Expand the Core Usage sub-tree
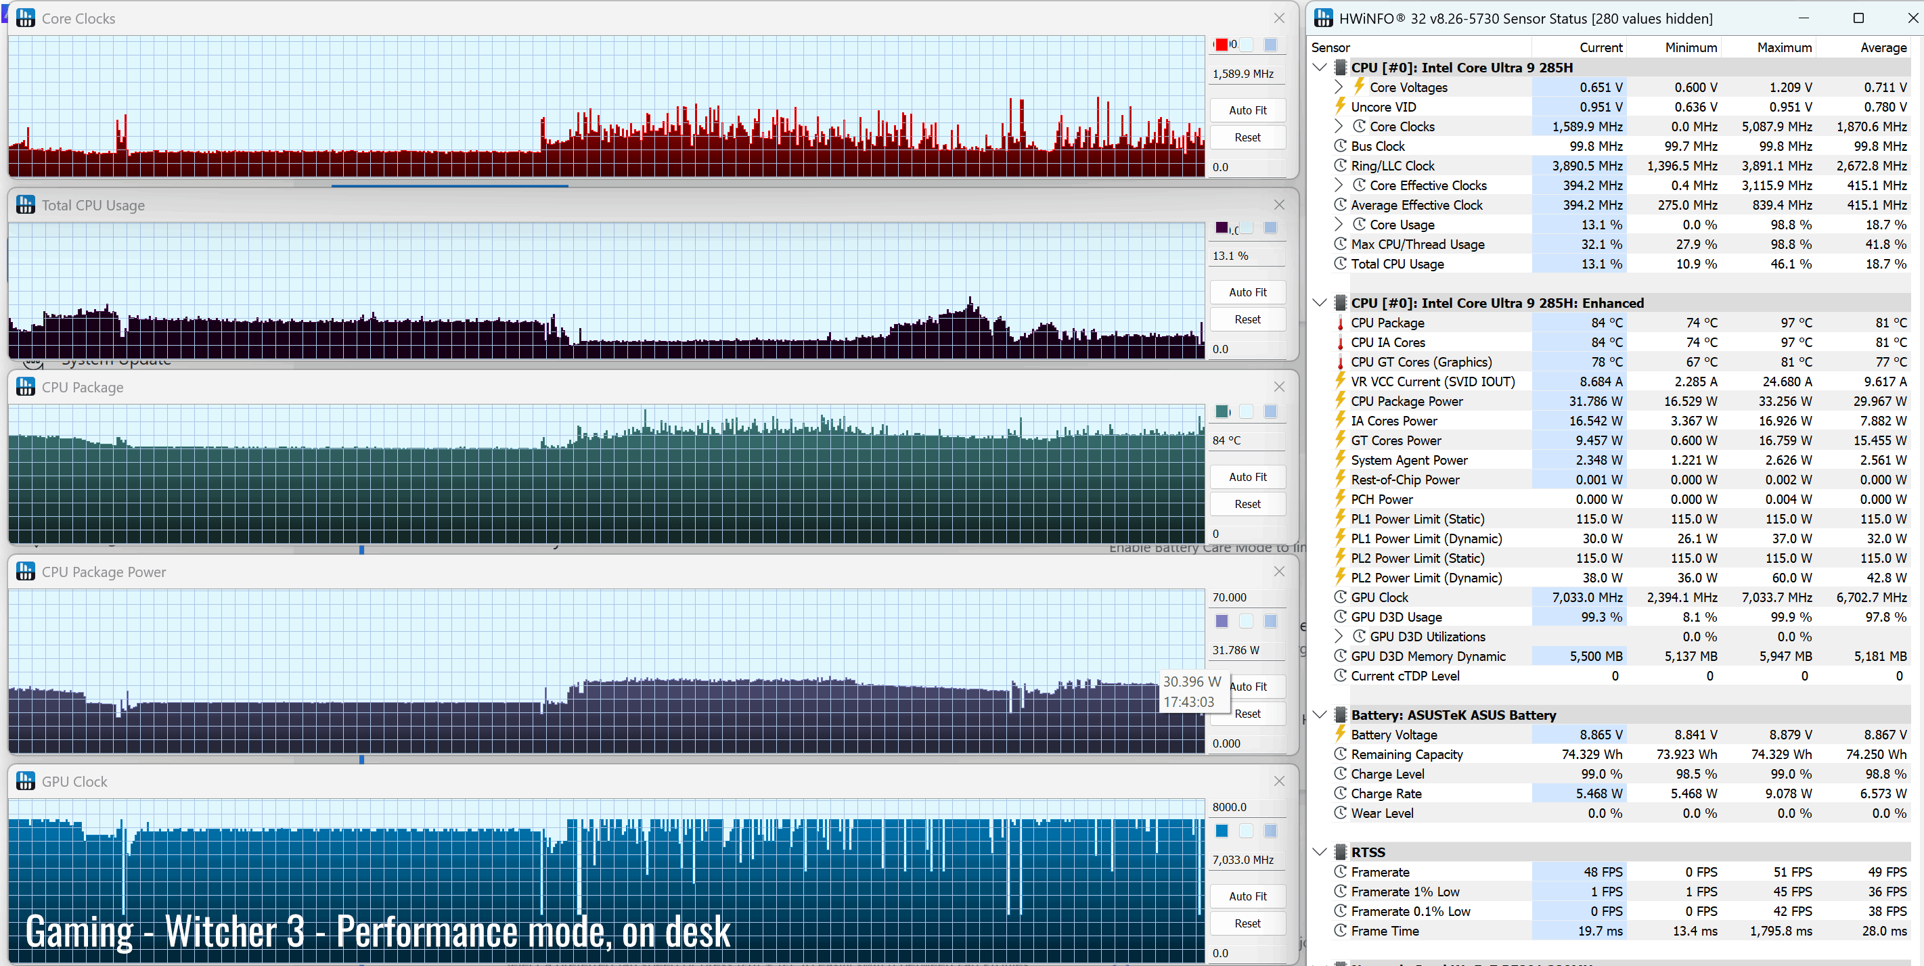 pos(1339,224)
